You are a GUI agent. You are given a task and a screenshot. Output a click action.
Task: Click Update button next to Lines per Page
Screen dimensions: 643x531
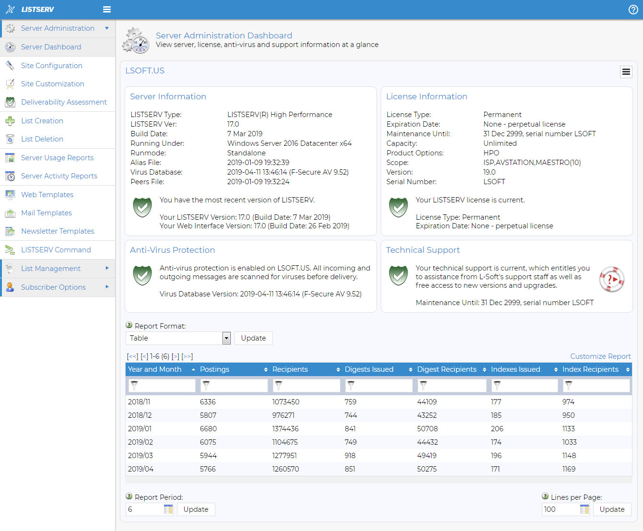point(612,509)
